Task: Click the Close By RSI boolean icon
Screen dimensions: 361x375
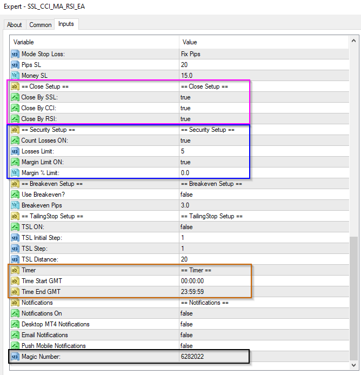Action: (x=15, y=119)
